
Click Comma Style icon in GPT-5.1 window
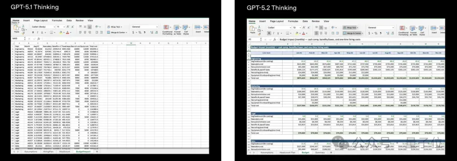click(x=145, y=32)
